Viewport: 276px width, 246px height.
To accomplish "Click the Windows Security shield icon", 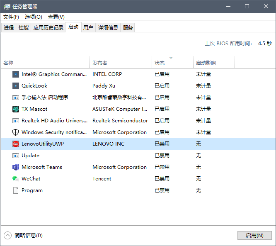I will tap(16, 132).
